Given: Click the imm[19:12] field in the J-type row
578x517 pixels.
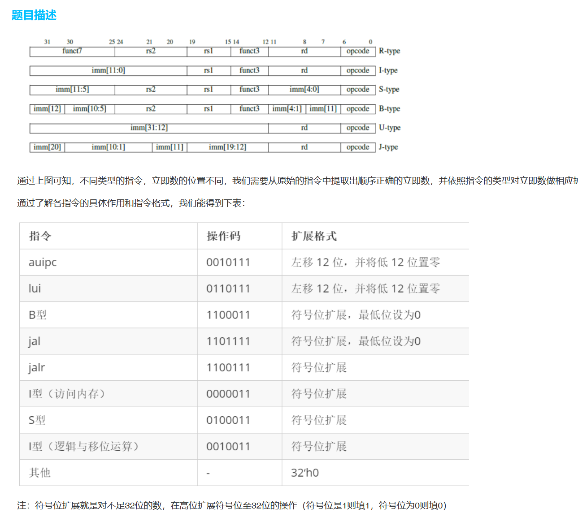Looking at the screenshot, I should pos(227,147).
